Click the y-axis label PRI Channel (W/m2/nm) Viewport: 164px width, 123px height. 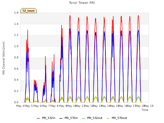click(4, 58)
